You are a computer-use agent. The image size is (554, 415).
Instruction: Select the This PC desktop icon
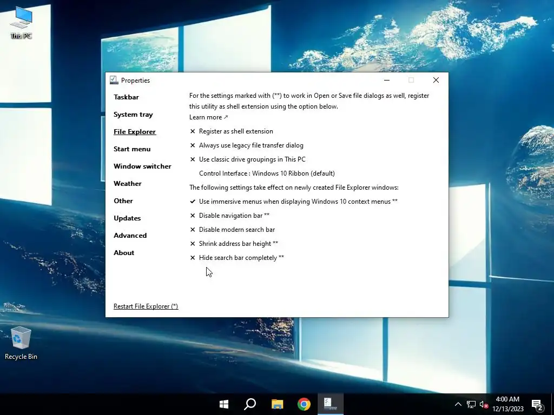[21, 23]
